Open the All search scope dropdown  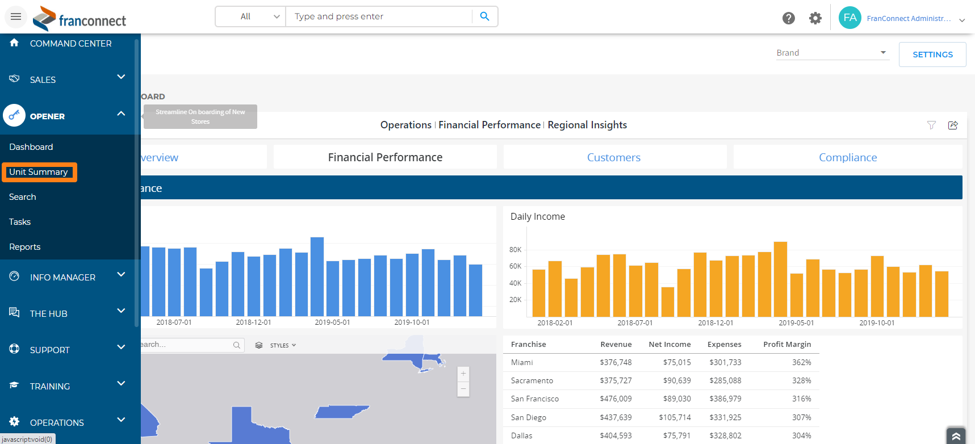[250, 16]
